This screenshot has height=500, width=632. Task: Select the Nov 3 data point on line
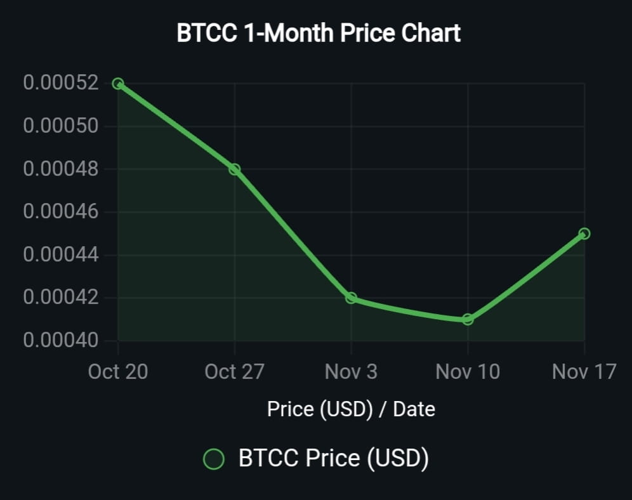[x=351, y=298]
